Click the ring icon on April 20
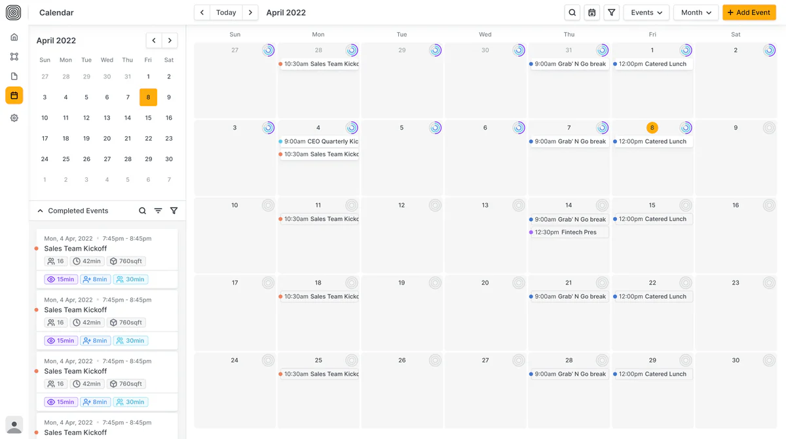This screenshot has width=786, height=439. pos(519,283)
